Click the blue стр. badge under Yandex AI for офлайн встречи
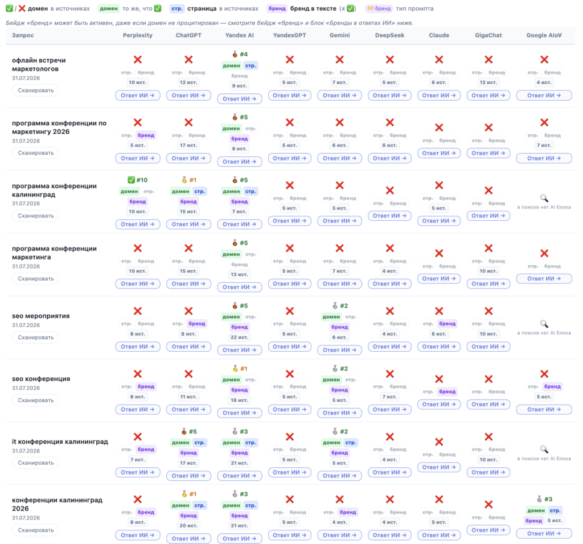Viewport: 583px width, 544px height. 251,66
